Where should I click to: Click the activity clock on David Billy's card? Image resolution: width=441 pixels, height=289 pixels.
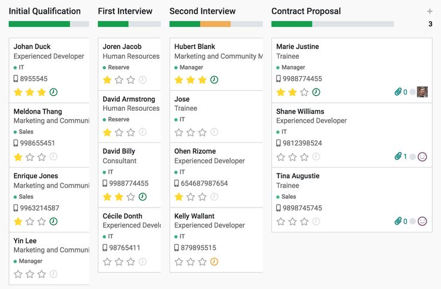click(x=143, y=196)
